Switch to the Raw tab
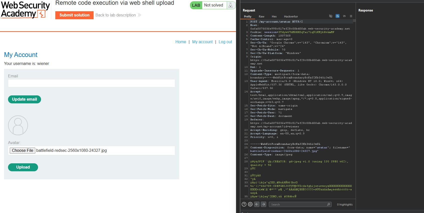This screenshot has height=213, width=424. click(262, 16)
